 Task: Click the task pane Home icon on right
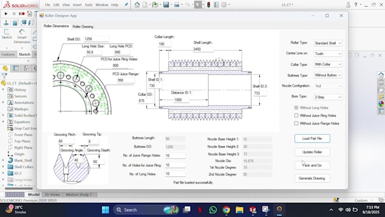[x=381, y=75]
